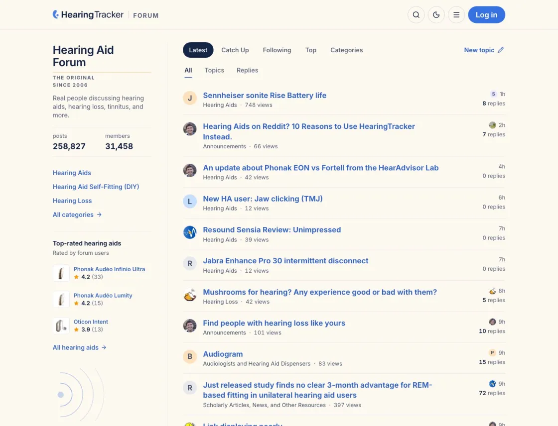Screen dimensions: 558x426
Task: Click '72 replies' on REM study row
Action: click(492, 393)
